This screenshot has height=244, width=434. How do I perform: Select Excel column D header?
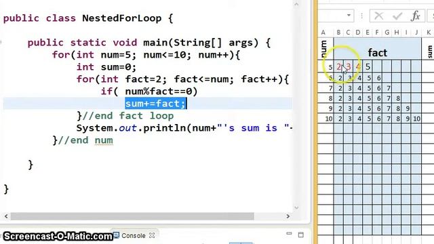pyautogui.click(x=358, y=33)
